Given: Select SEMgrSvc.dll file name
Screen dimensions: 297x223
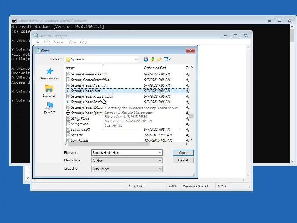Looking at the screenshot, I should [x=81, y=124].
